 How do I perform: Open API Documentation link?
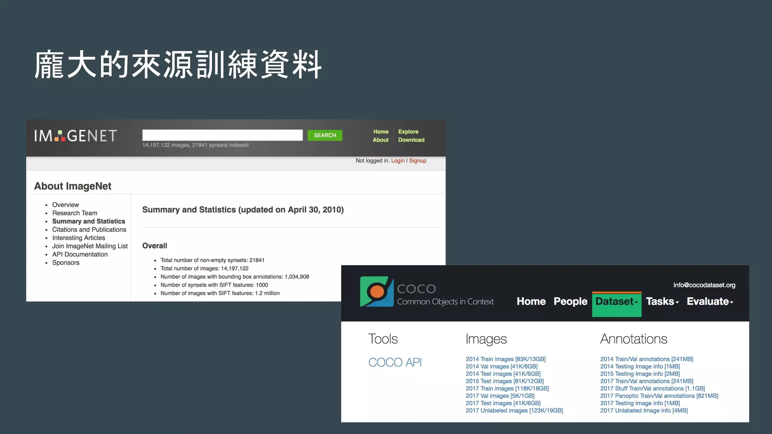pyautogui.click(x=80, y=254)
